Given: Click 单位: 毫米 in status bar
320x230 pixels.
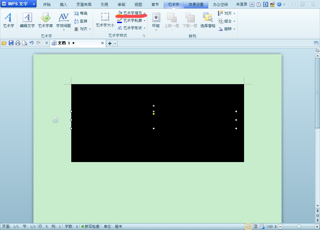Looking at the screenshot, I should [113, 227].
